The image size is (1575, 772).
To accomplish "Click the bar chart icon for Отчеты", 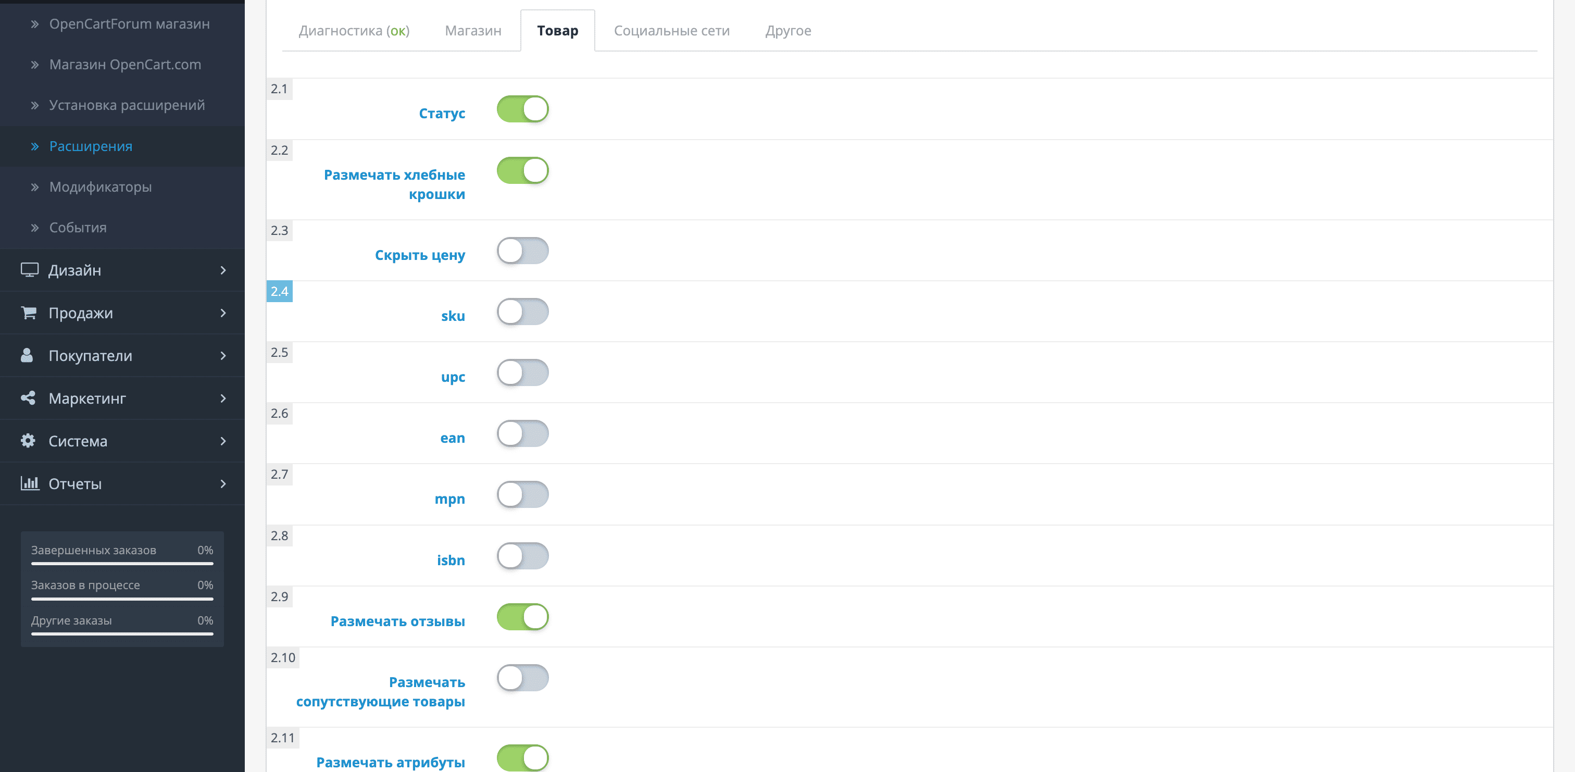I will pos(30,483).
